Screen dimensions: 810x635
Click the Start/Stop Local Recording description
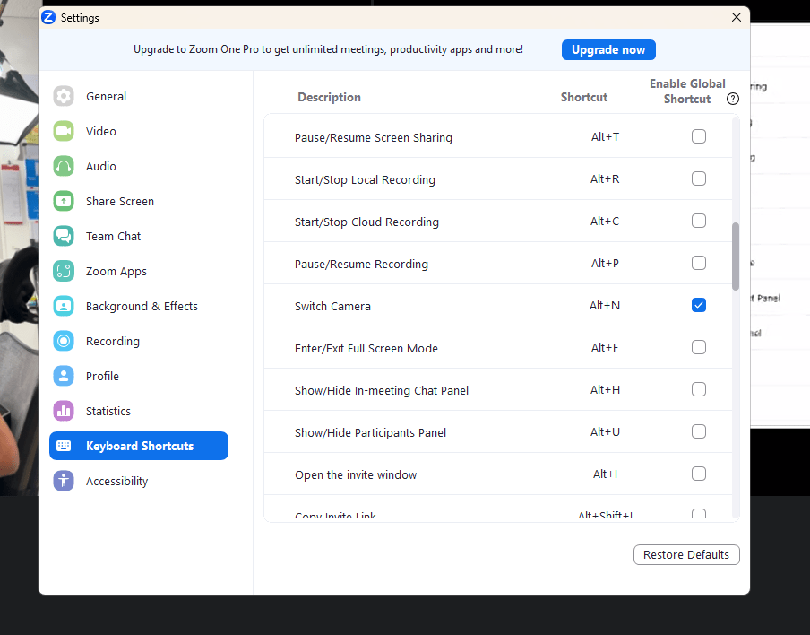pyautogui.click(x=365, y=179)
